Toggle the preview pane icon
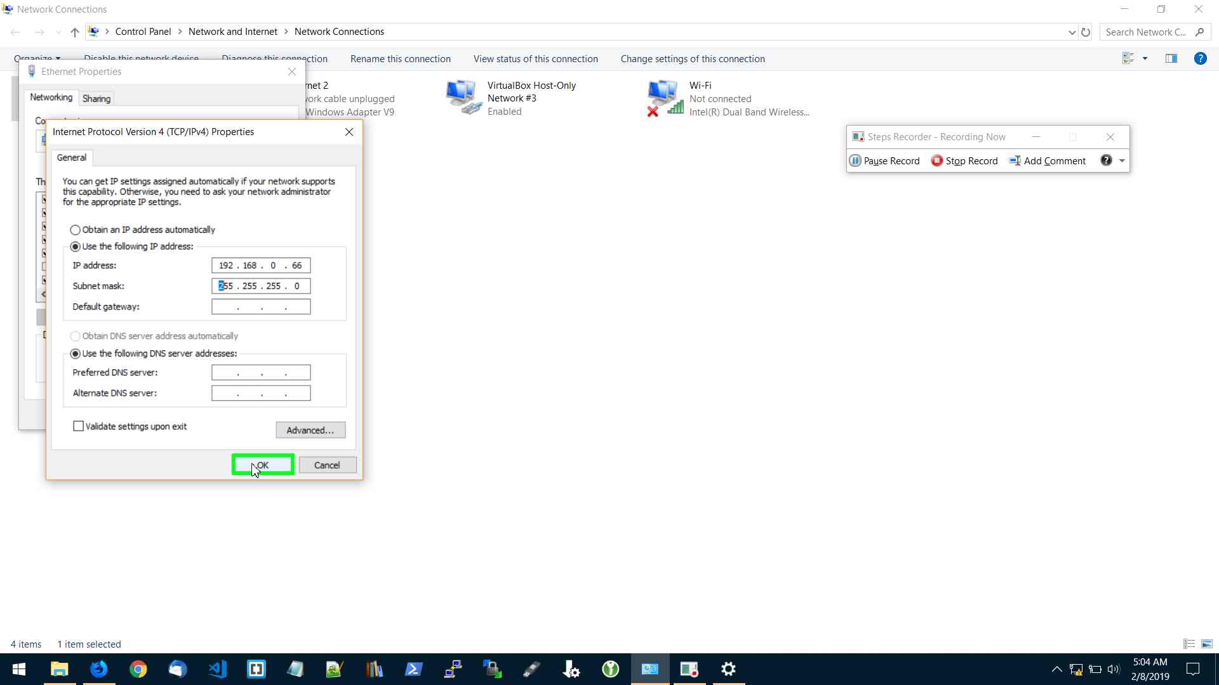The image size is (1219, 685). click(1171, 58)
